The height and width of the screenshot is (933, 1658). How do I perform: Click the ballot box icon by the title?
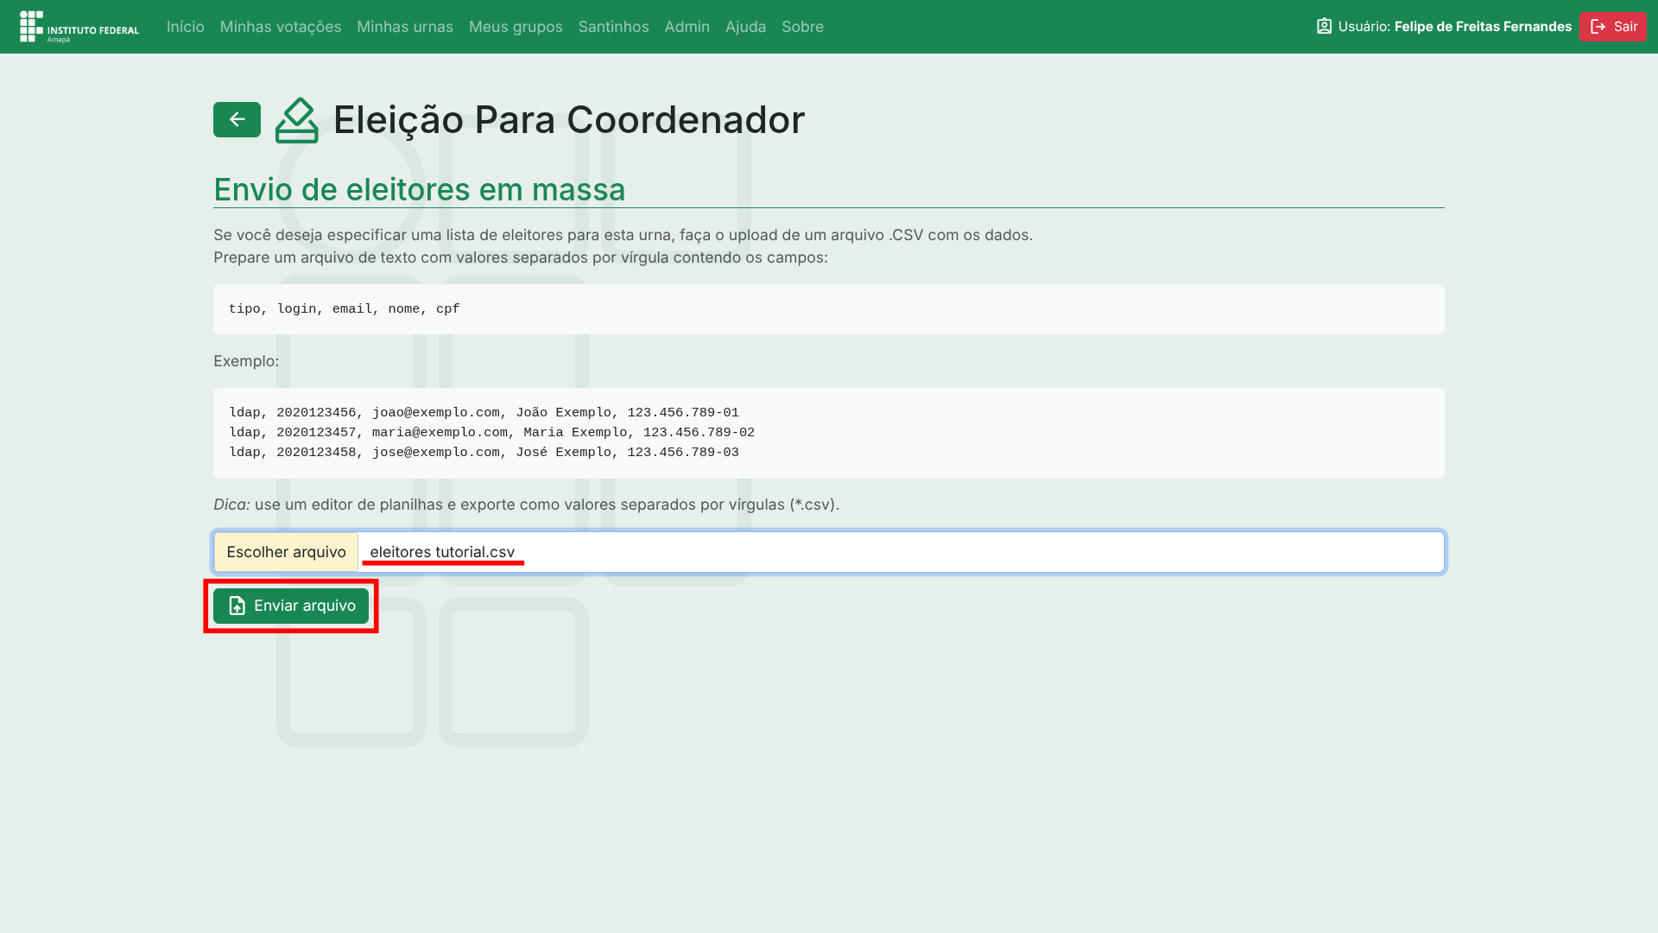pos(296,120)
